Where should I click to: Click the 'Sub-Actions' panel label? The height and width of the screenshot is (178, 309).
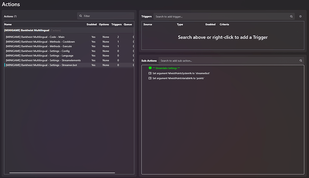coord(149,61)
